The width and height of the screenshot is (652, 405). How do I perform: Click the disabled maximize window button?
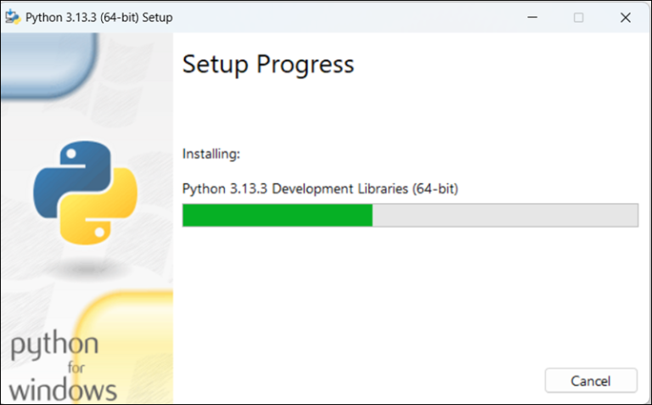(579, 17)
